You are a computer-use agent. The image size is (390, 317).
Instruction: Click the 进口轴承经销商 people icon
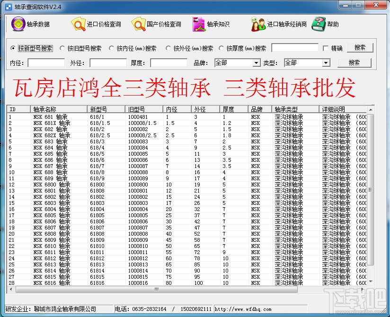point(258,24)
